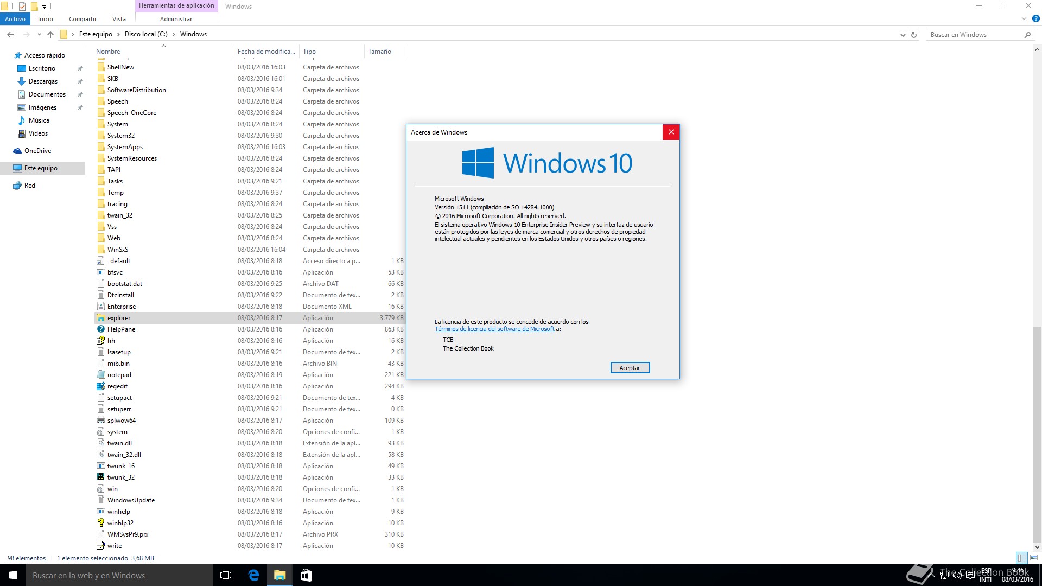Switch to the Inicio ribbon tab
Screen dimensions: 1042x586
point(46,19)
